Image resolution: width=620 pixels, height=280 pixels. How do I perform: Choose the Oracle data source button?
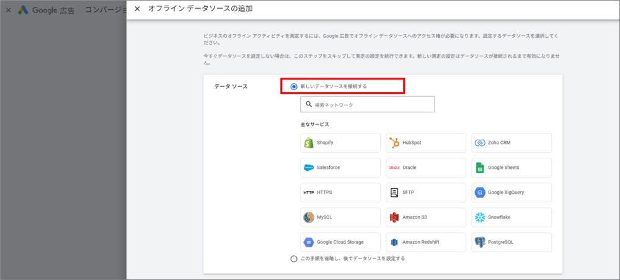(x=426, y=168)
